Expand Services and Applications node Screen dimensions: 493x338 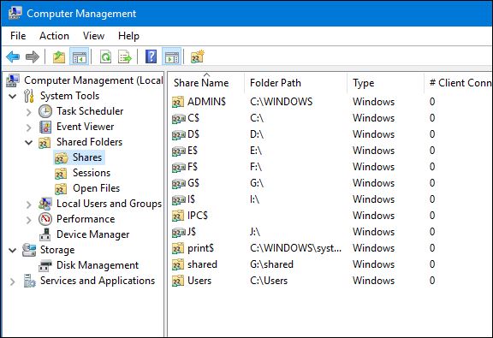(x=13, y=281)
